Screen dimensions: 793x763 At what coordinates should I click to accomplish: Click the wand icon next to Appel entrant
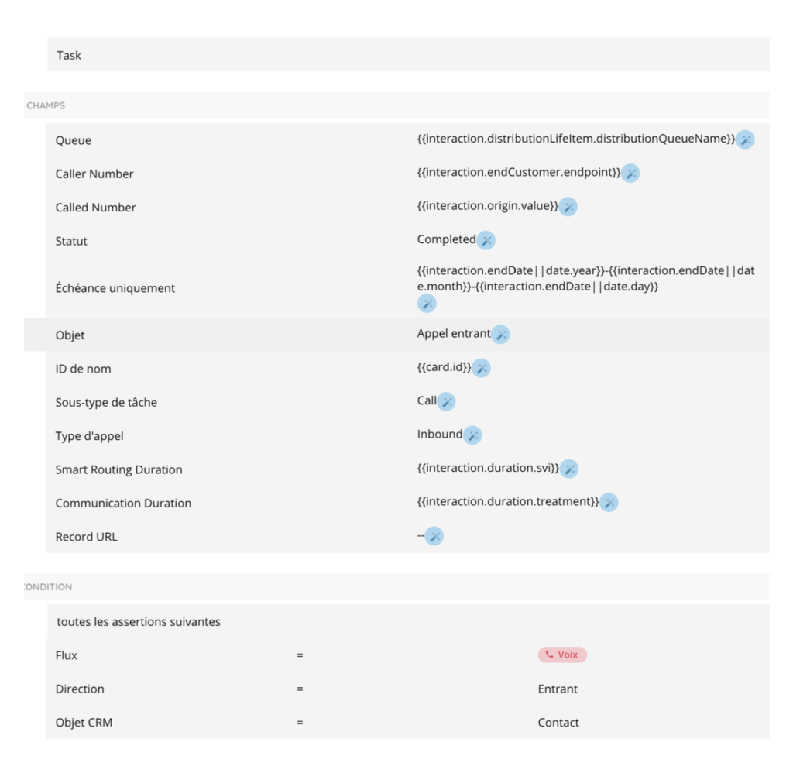point(501,335)
